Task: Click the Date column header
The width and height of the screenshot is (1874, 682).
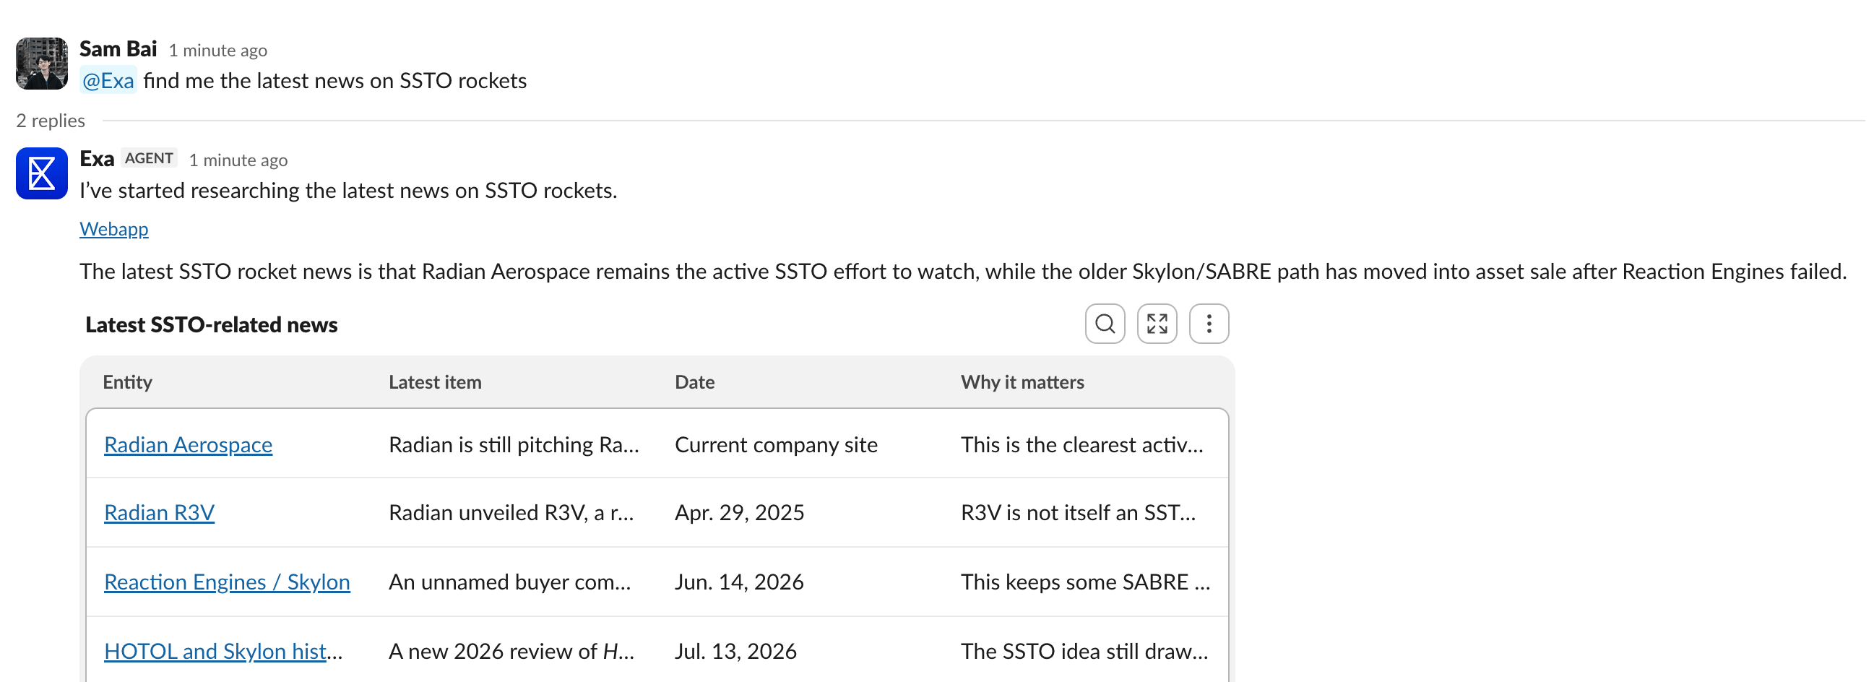Action: coord(694,382)
